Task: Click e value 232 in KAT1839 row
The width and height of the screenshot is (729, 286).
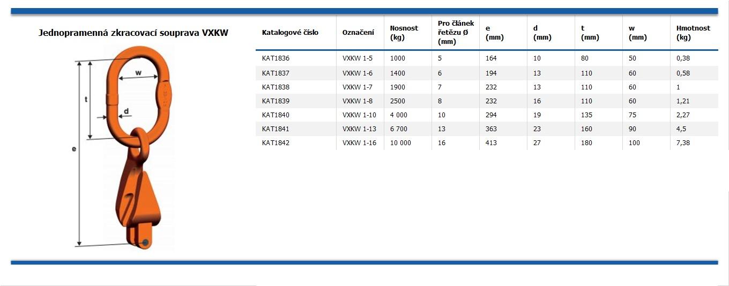Action: click(491, 101)
